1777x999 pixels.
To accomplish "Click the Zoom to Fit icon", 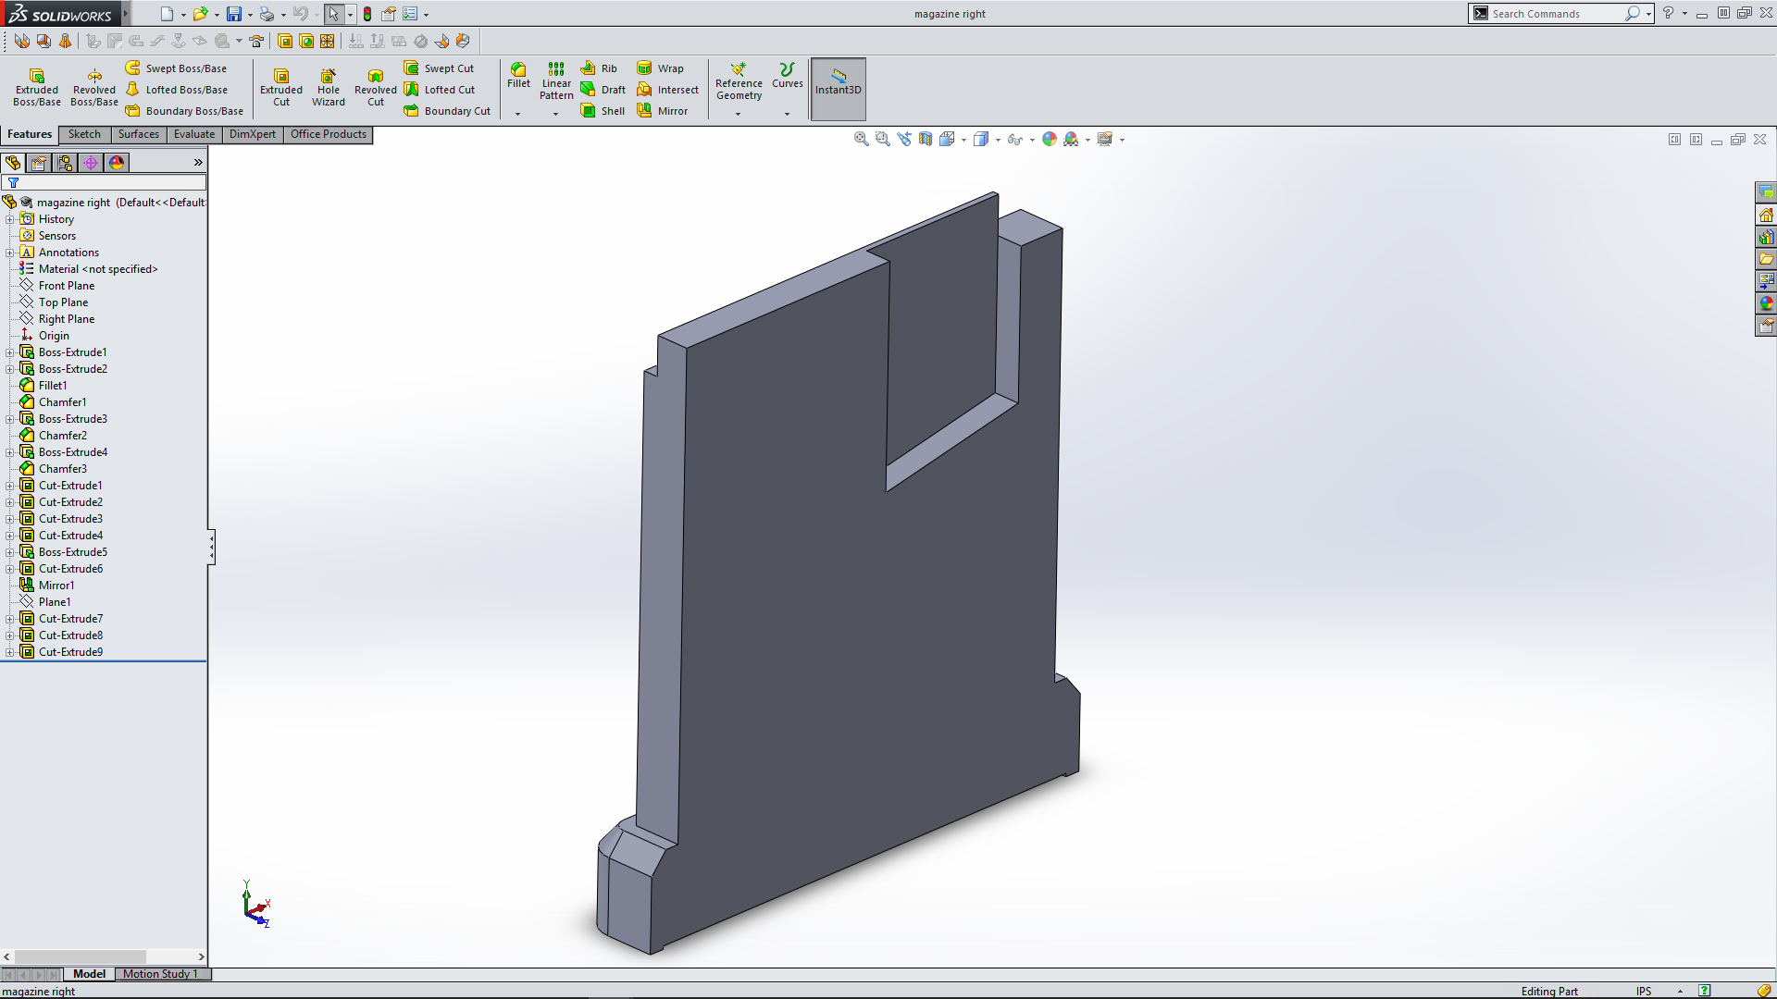I will (x=861, y=140).
